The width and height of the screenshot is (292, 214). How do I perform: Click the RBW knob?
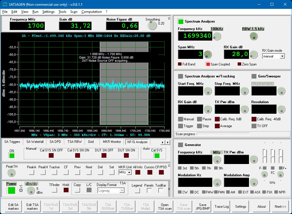[x=254, y=36]
